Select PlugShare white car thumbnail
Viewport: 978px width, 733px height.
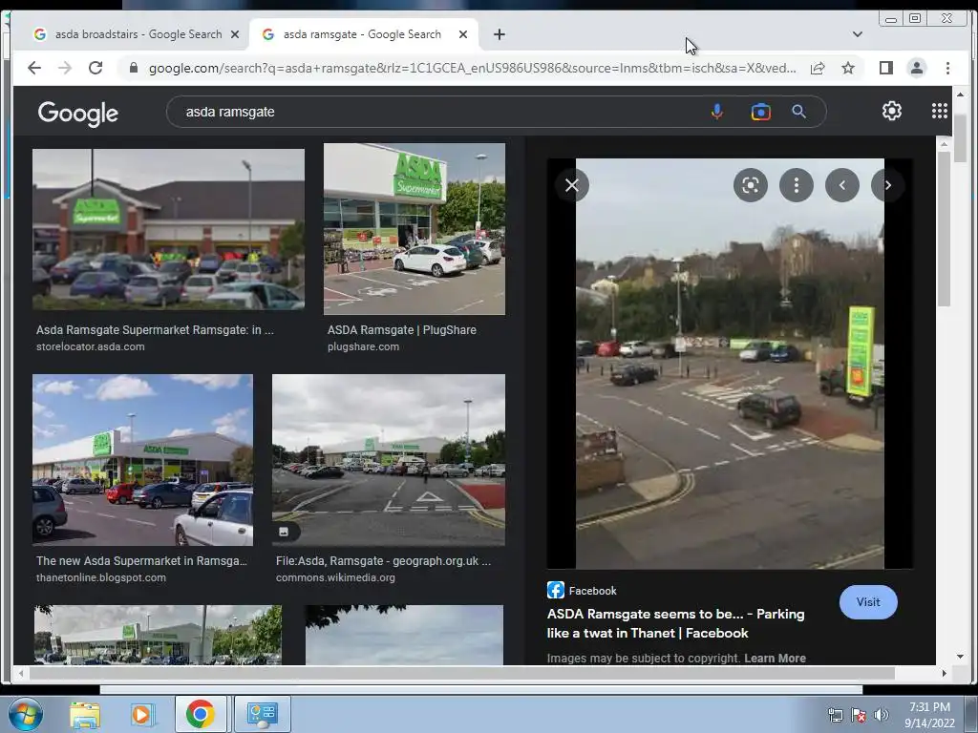[x=415, y=229]
